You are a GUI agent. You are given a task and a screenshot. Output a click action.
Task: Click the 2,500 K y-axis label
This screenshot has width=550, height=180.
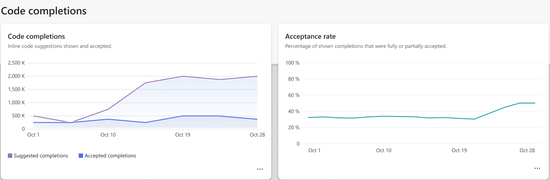(x=17, y=63)
